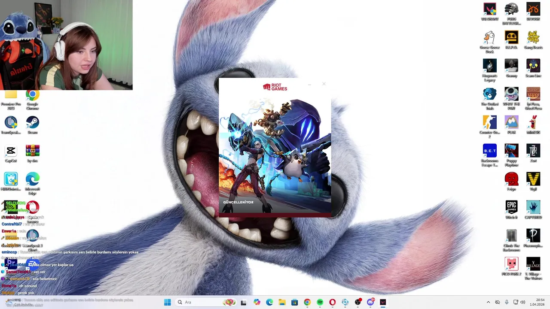
Task: Select the Zort desktop icon
Action: 533,153
